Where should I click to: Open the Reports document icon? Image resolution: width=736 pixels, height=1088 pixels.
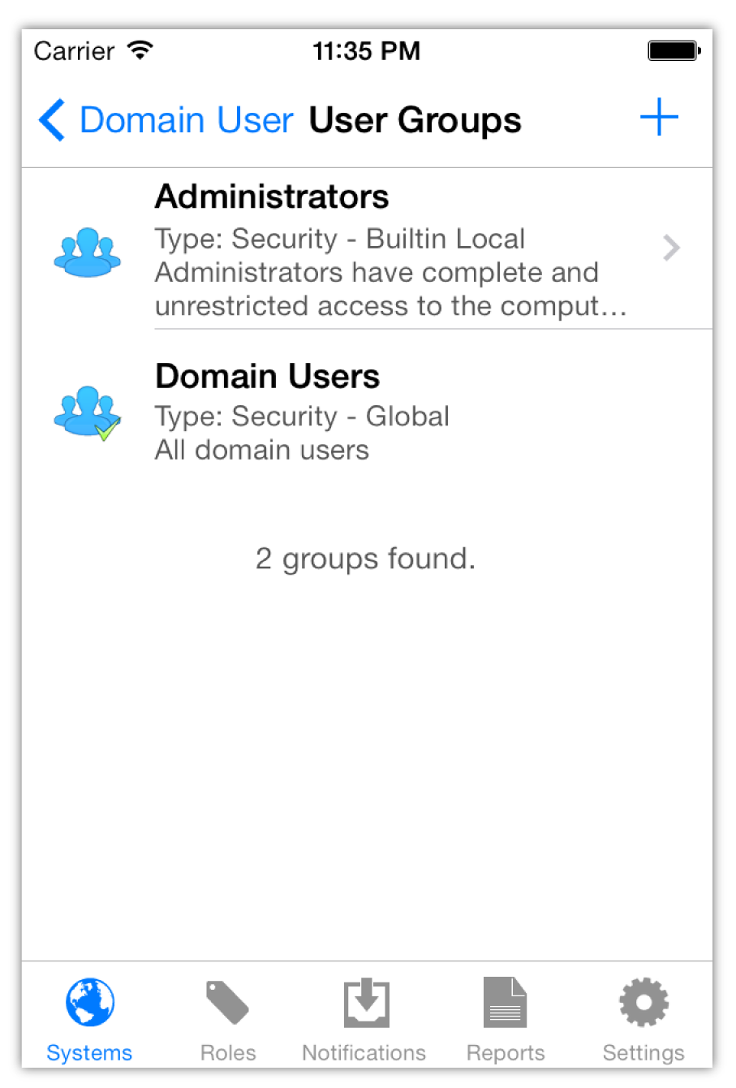click(505, 1002)
